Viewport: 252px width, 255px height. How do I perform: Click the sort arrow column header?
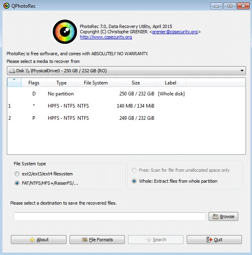click(x=14, y=82)
